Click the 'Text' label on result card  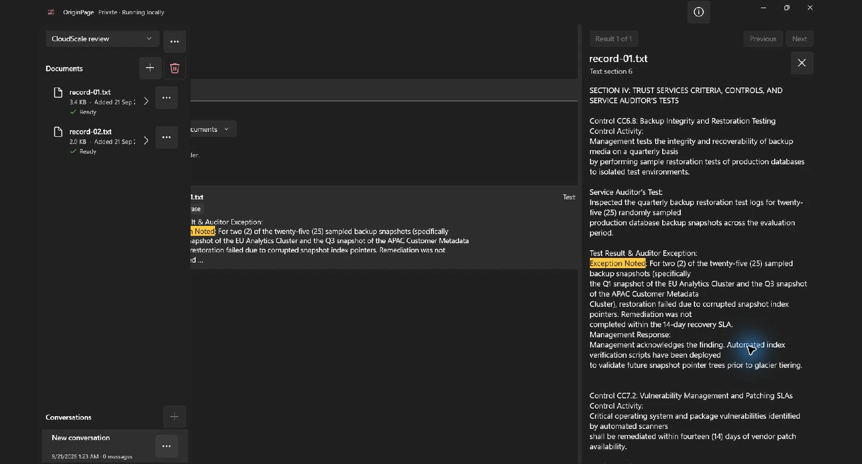click(x=569, y=197)
